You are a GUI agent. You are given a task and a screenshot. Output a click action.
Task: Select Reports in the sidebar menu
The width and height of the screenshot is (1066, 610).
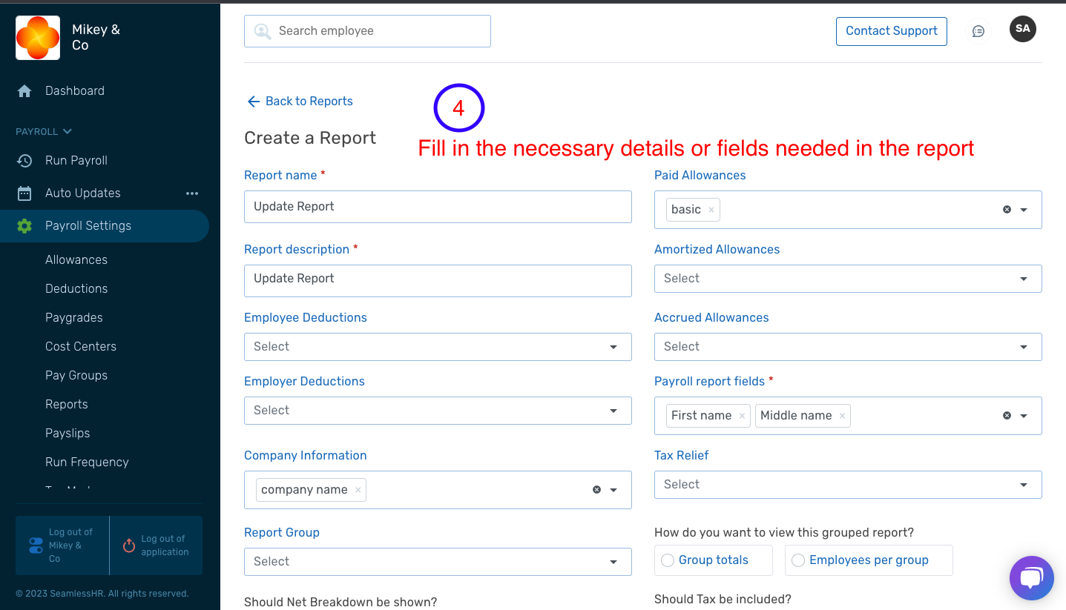67,404
